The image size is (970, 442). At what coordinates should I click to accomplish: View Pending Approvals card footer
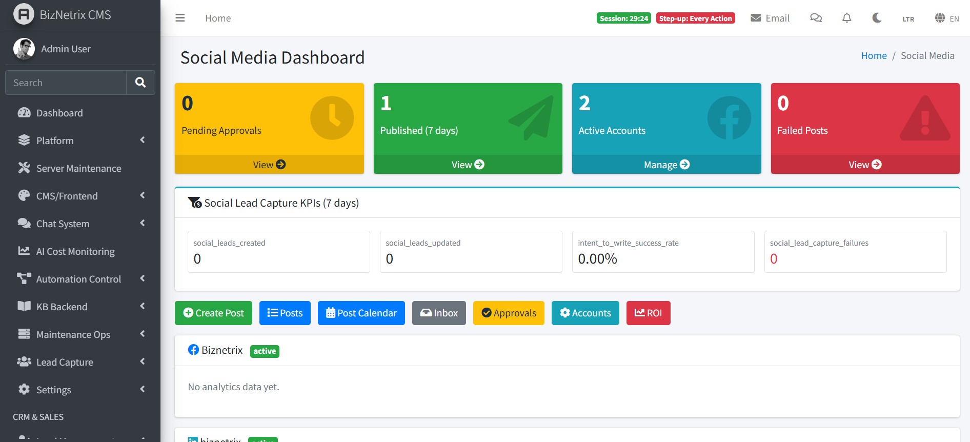(269, 165)
